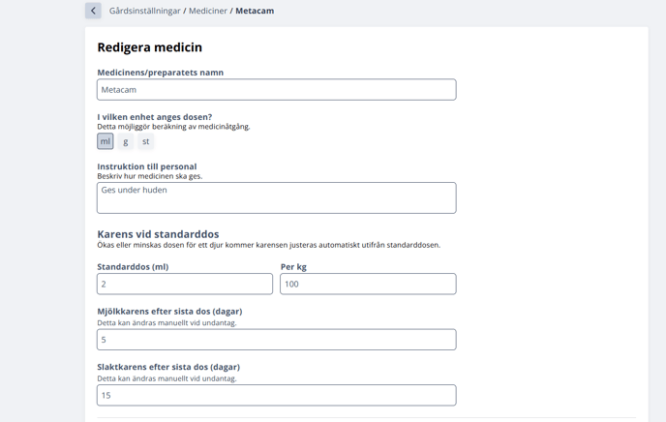Navigate to Mediciner in the breadcrumb

[208, 11]
